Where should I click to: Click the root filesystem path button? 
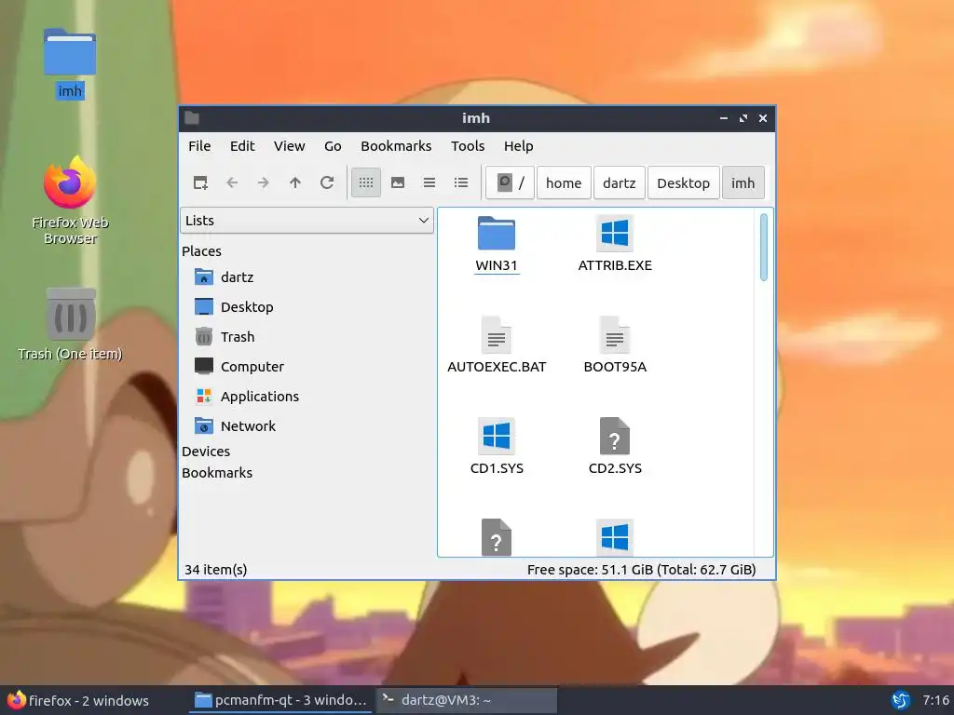tap(510, 182)
